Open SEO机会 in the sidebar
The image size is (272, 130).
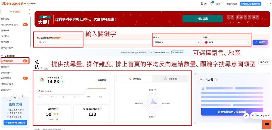tap(5, 36)
